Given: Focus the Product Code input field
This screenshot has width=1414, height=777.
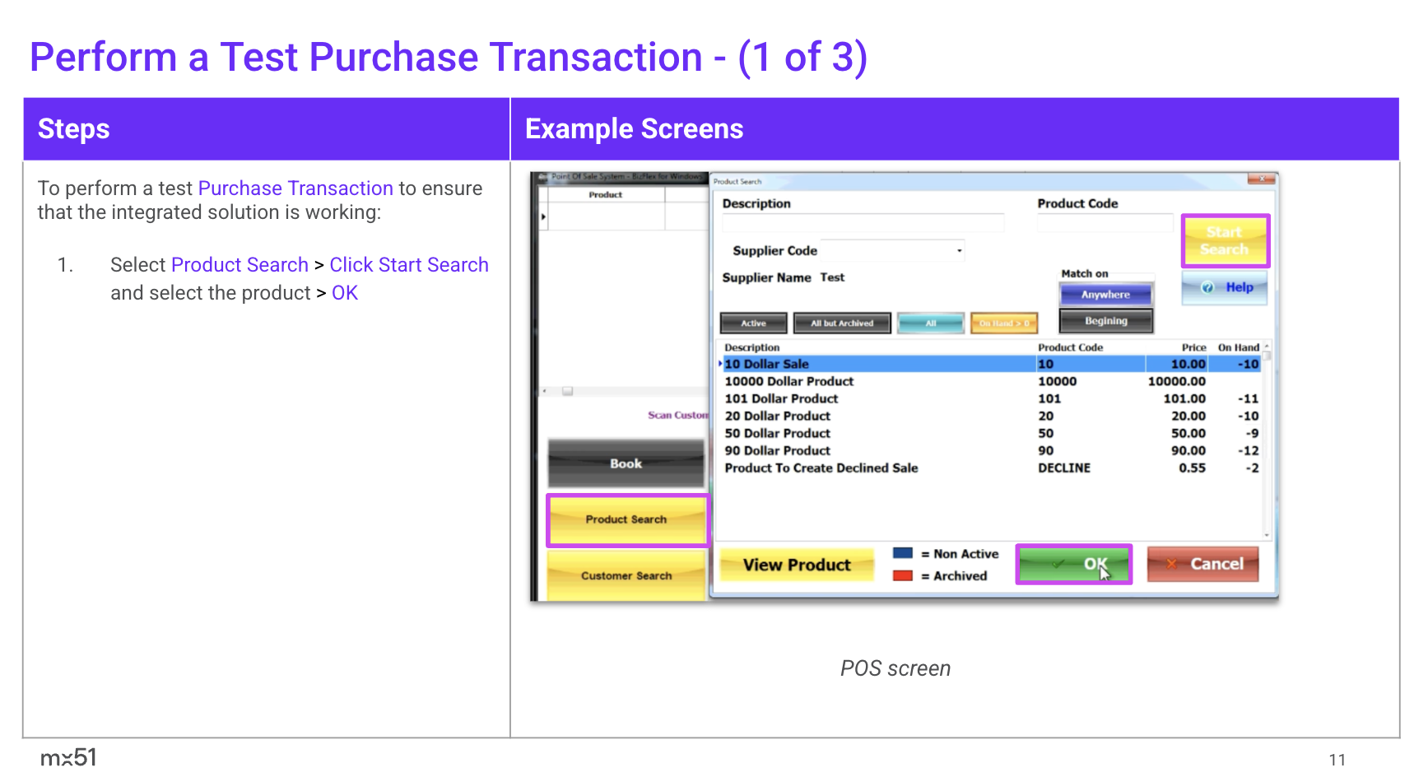Looking at the screenshot, I should (x=1105, y=223).
